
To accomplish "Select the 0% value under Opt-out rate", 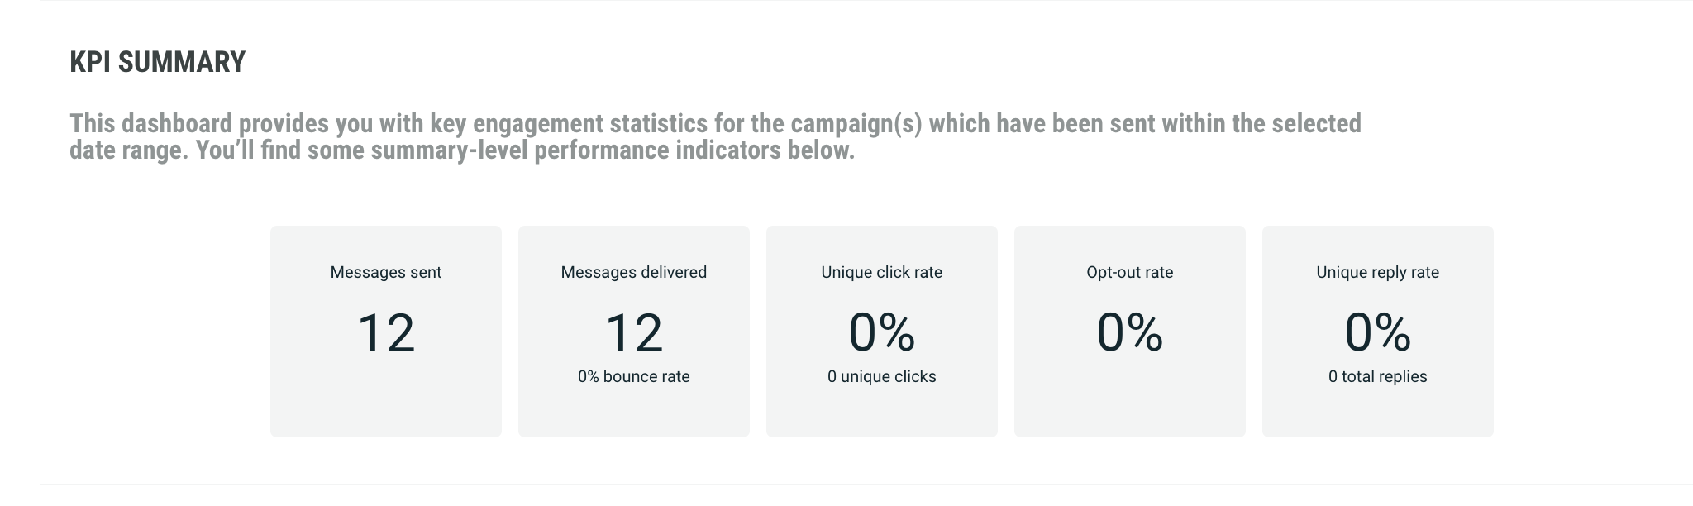I will coord(1130,333).
